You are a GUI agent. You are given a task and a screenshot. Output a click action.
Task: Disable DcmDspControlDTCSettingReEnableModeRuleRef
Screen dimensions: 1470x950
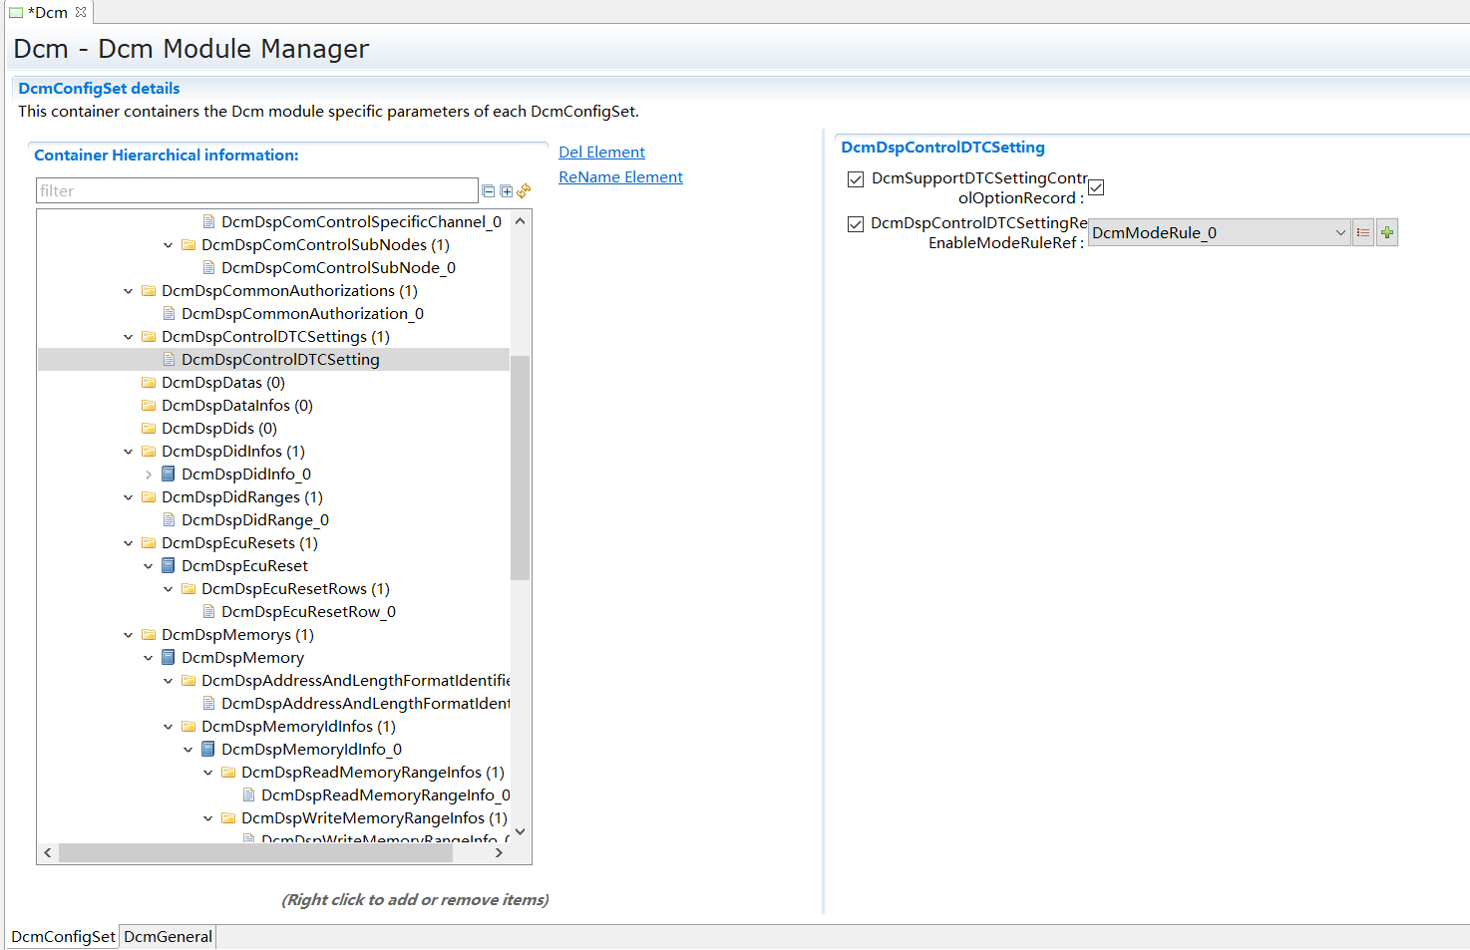pos(856,223)
